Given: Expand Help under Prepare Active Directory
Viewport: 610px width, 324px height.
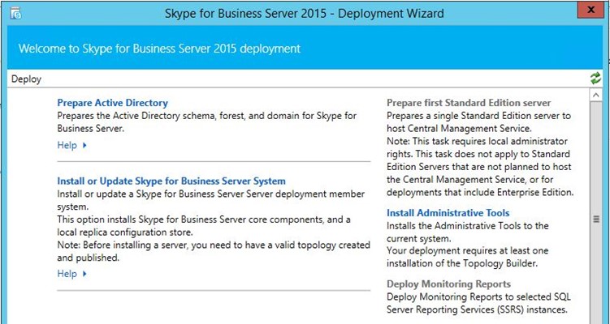Looking at the screenshot, I should (72, 145).
